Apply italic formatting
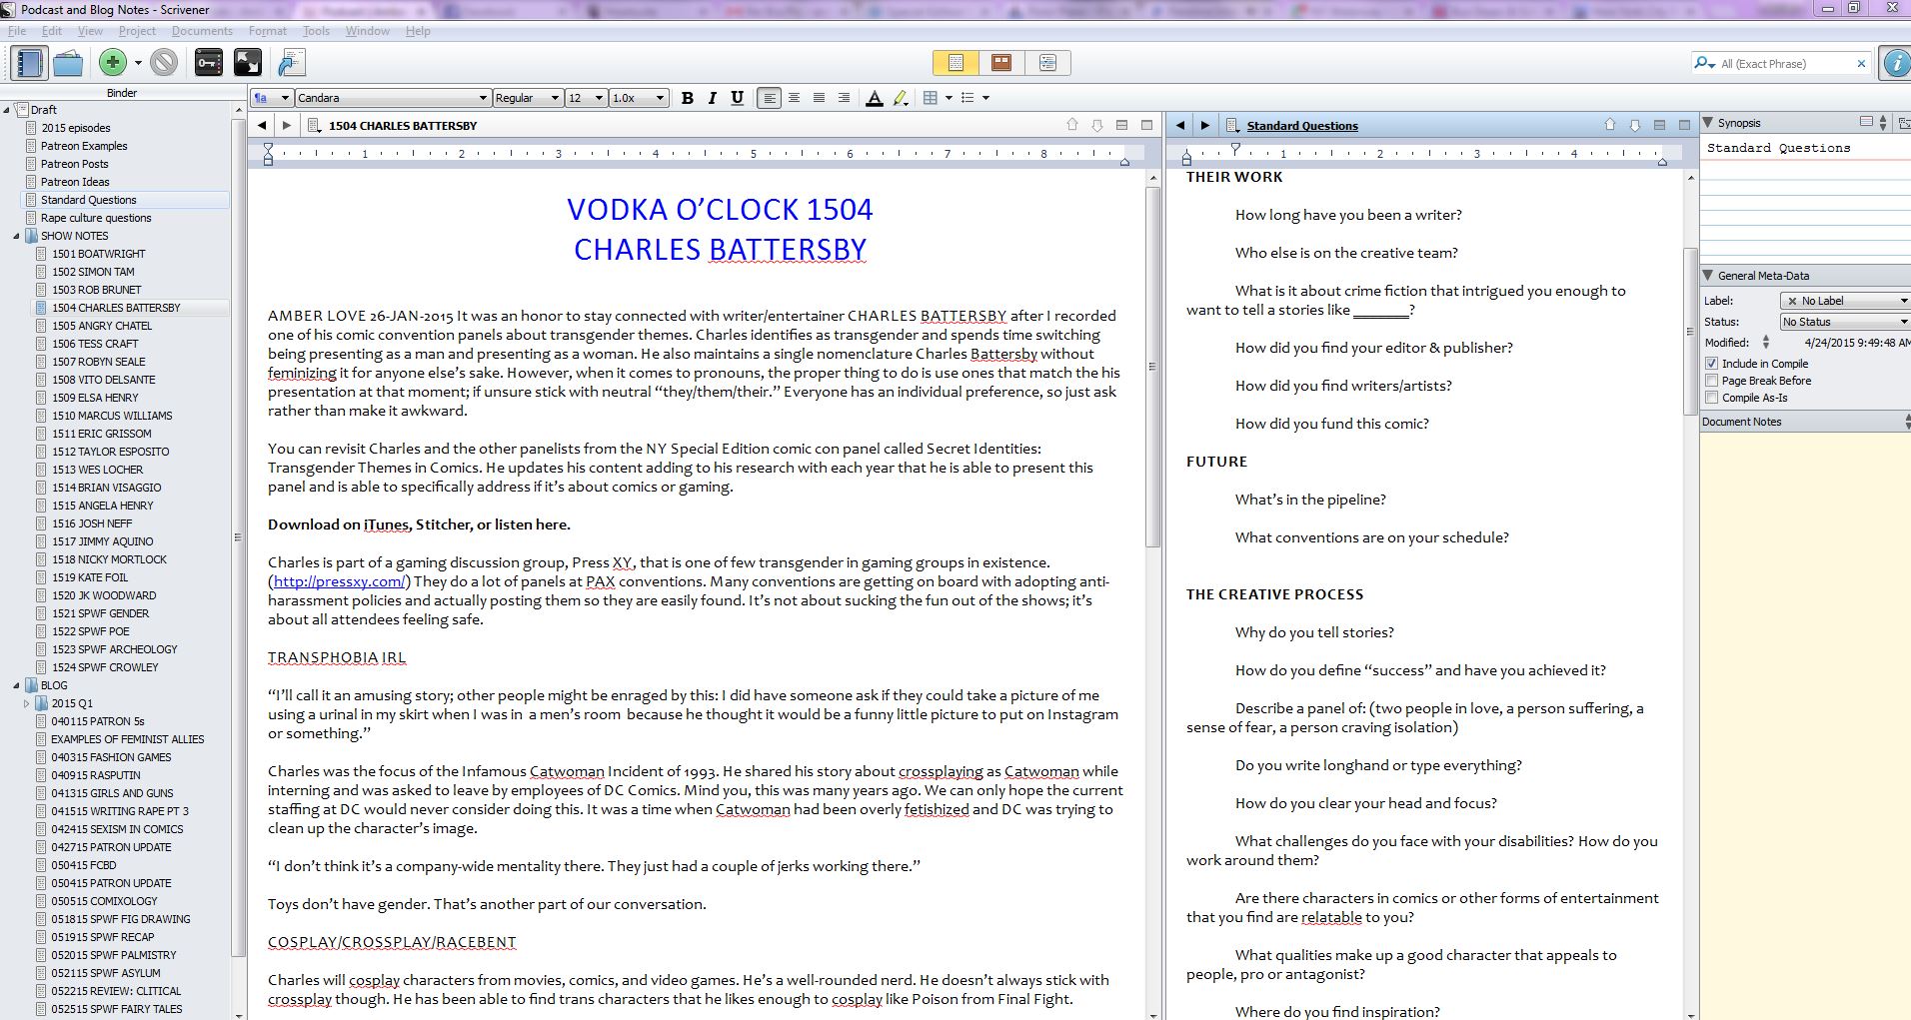Screen dimensions: 1911x1020 712,98
